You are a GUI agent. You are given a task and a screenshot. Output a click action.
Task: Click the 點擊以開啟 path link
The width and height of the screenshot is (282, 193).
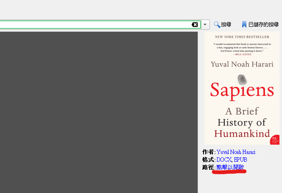pos(230,167)
